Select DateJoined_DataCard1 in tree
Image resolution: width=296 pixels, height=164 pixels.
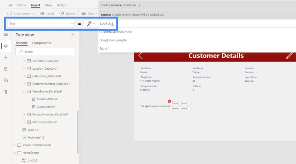pos(47,76)
